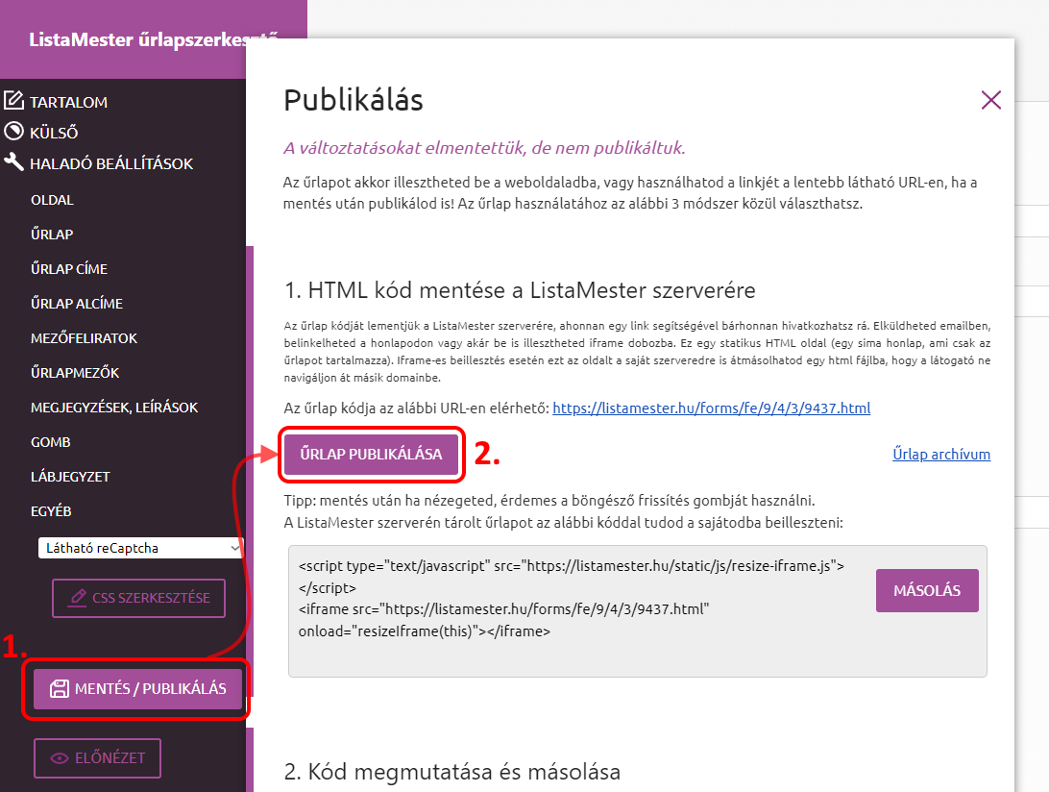This screenshot has width=1049, height=792.
Task: Open the EGYÉB section
Action: tap(51, 510)
